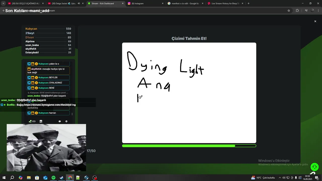Close the drawing game overlay with X
The height and width of the screenshot is (181, 322).
point(315,21)
